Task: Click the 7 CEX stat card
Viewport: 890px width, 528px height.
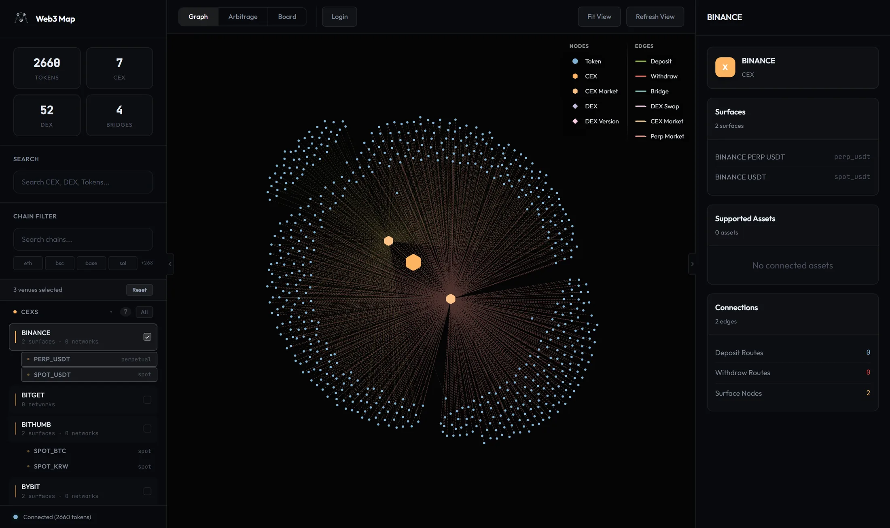Action: point(119,68)
